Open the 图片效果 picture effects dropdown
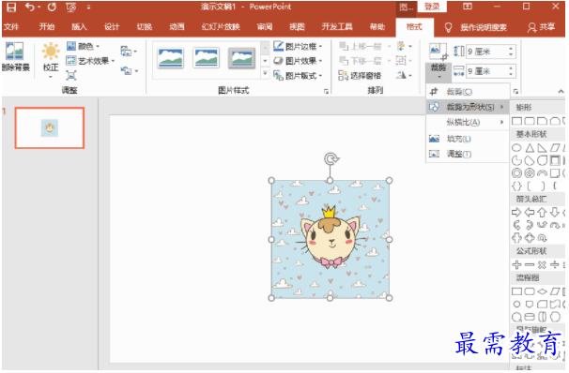 point(298,61)
